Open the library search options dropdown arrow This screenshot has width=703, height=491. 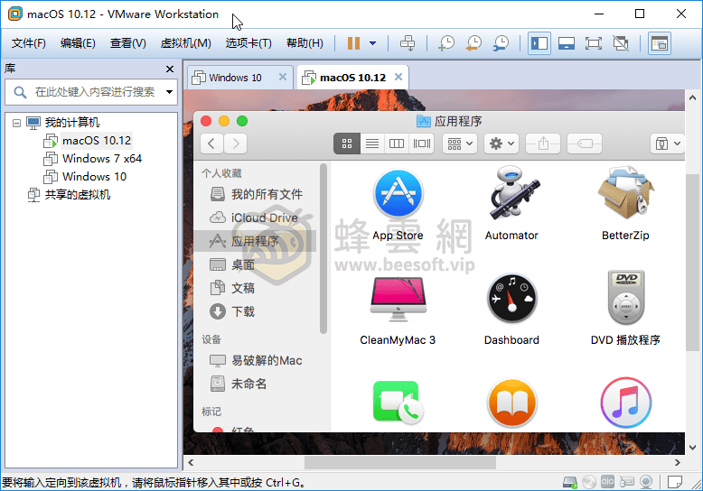pos(169,92)
